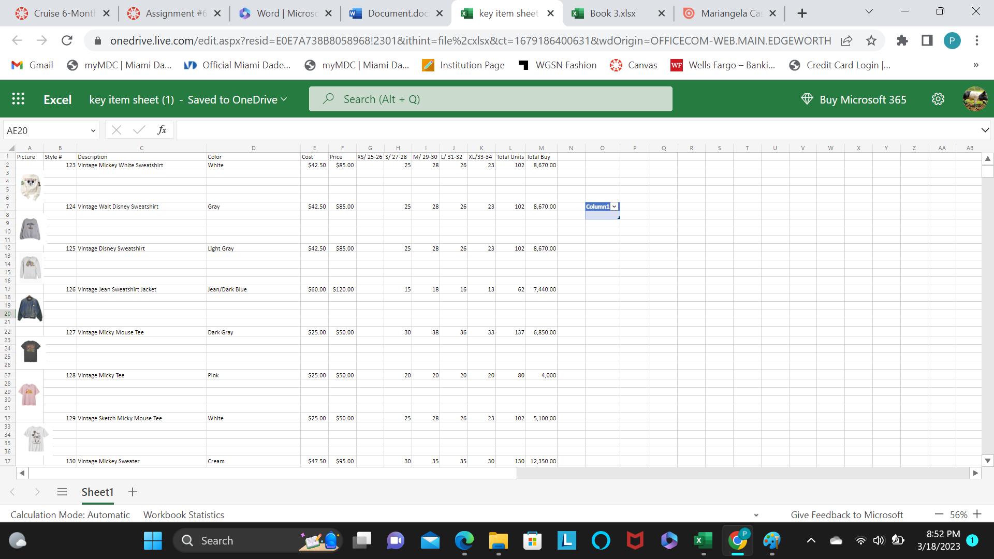
Task: Select the Sheet1 worksheet tab
Action: click(x=97, y=492)
